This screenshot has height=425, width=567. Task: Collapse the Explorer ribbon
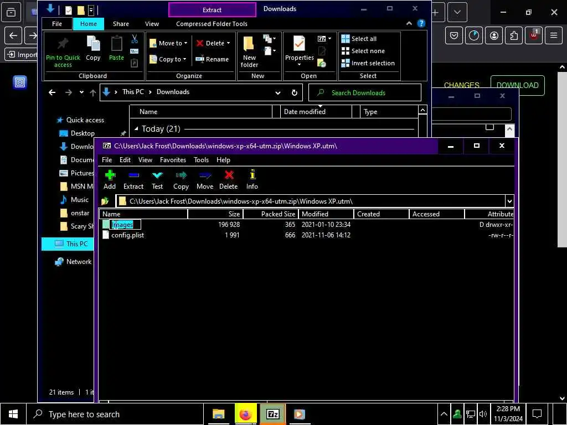[409, 23]
